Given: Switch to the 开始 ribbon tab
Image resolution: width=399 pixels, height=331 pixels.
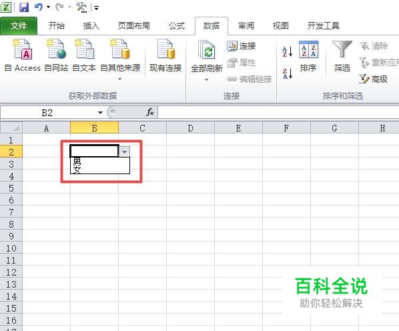Looking at the screenshot, I should 57,26.
